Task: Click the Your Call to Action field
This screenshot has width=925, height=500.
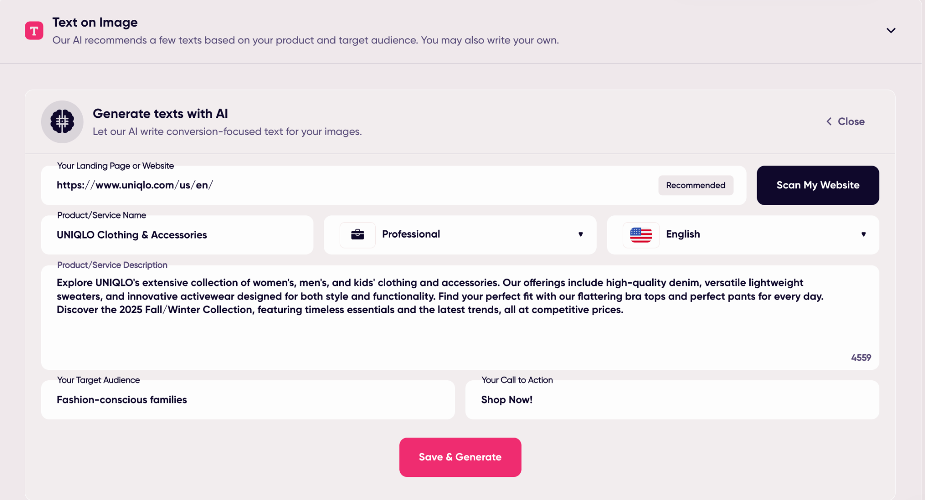Action: coord(672,400)
